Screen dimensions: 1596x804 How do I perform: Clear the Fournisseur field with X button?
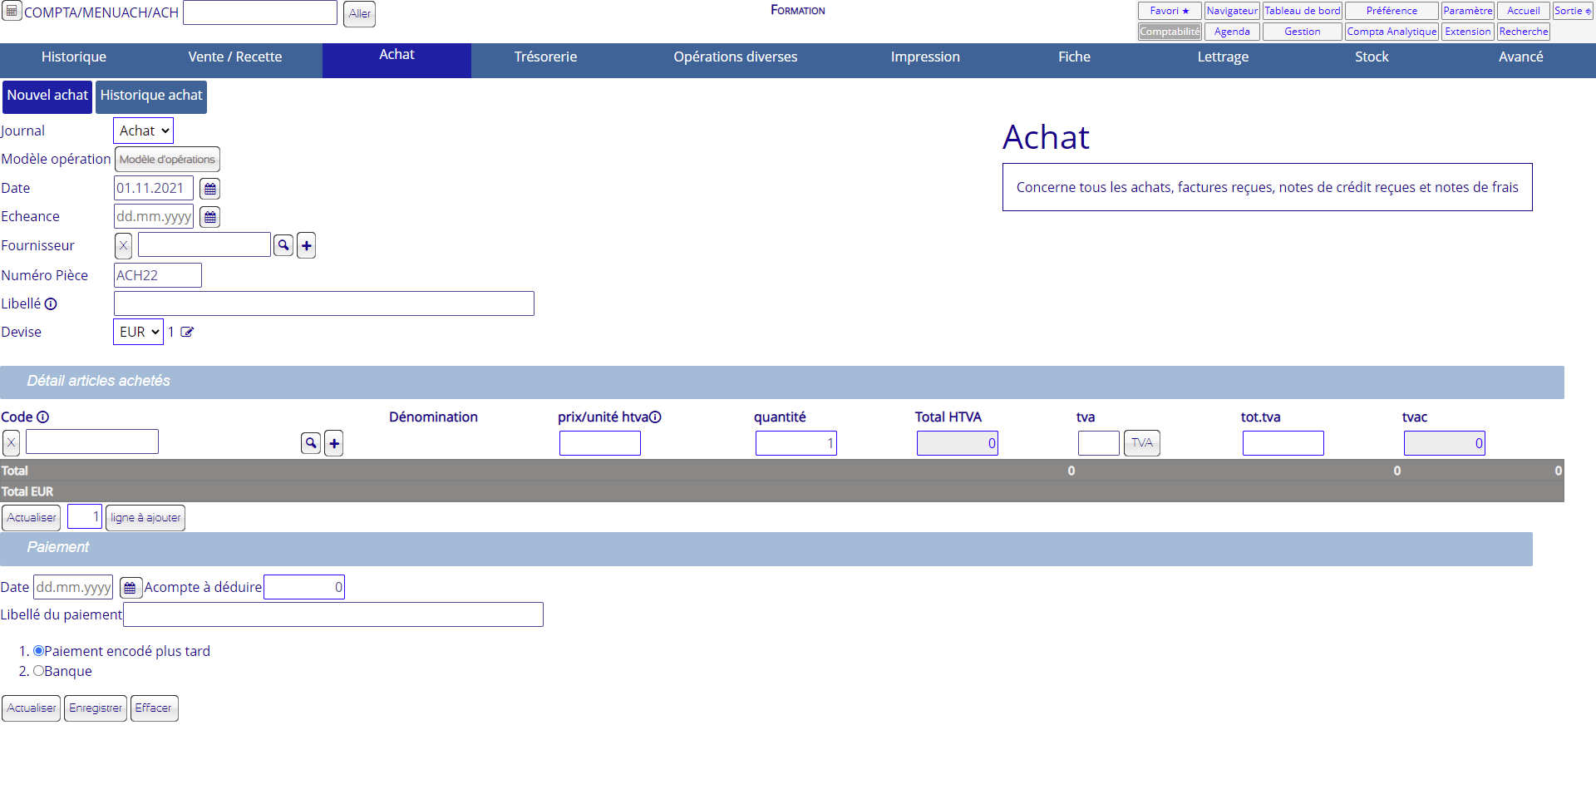(x=123, y=245)
